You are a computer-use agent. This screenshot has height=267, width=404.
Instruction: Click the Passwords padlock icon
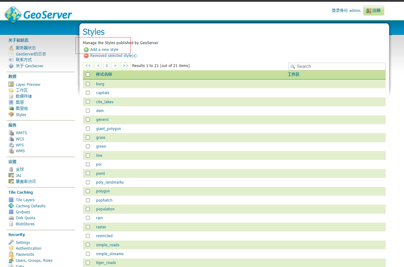11,254
